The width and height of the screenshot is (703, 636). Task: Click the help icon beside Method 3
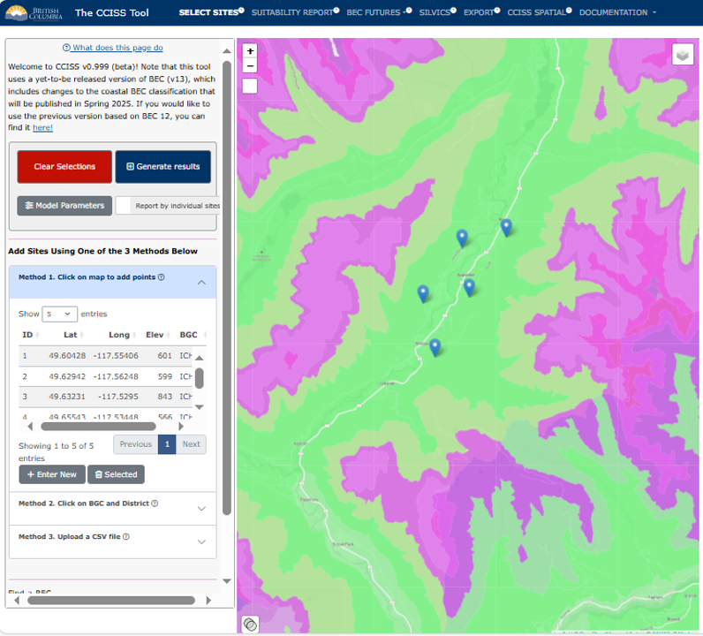pyautogui.click(x=126, y=537)
